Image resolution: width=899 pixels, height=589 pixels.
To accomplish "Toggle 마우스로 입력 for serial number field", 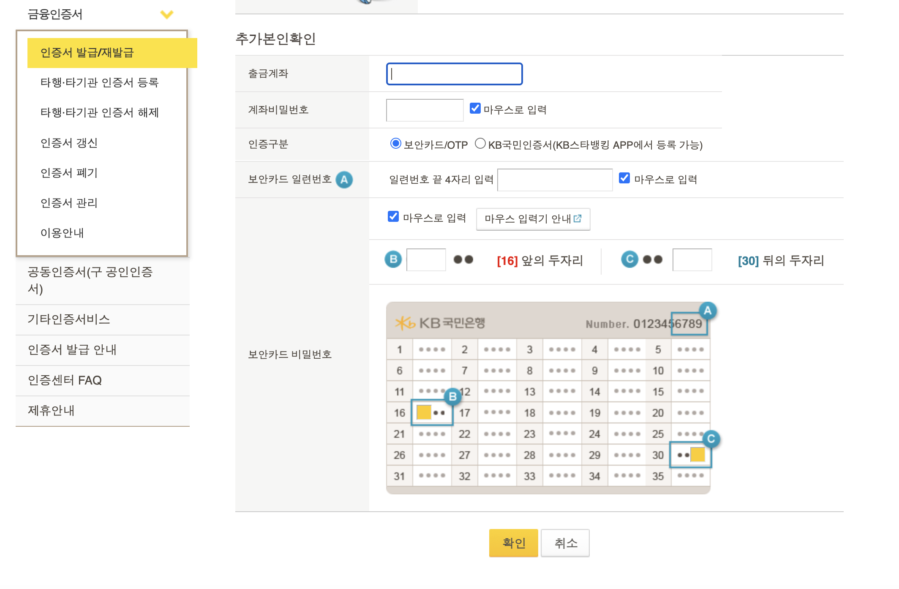I will (x=624, y=178).
